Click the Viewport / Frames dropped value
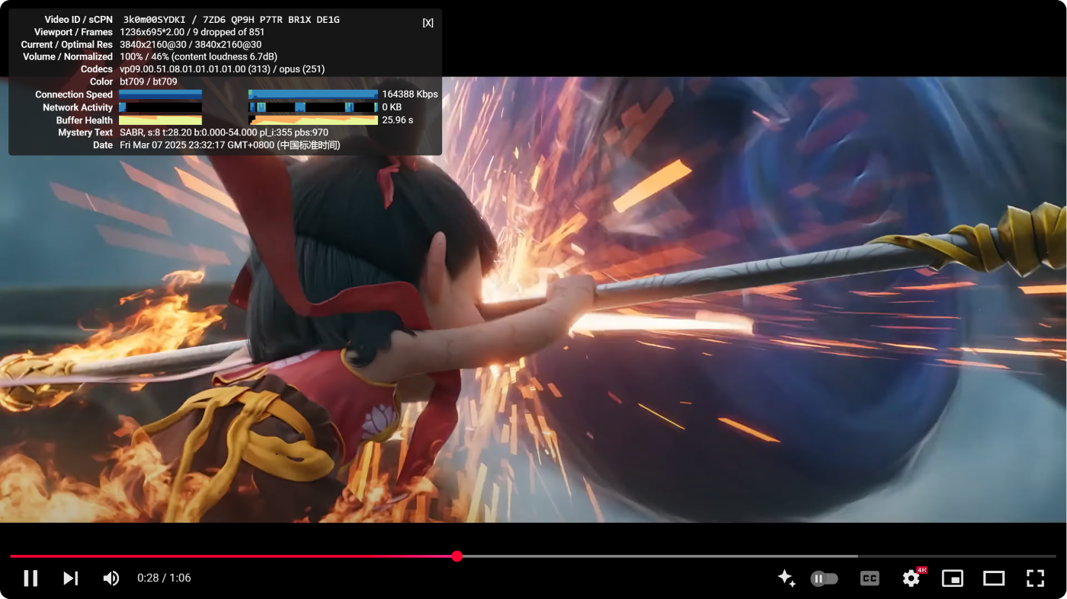This screenshot has width=1067, height=599. click(x=192, y=32)
